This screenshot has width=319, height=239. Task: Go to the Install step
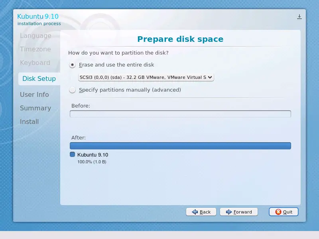29,121
